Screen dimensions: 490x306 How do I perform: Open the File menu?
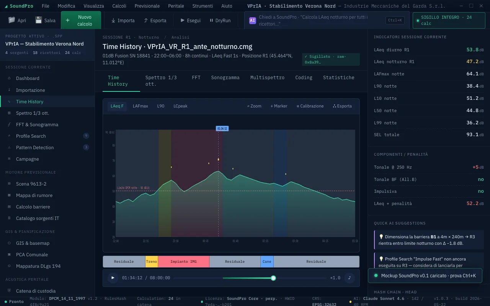[45, 6]
